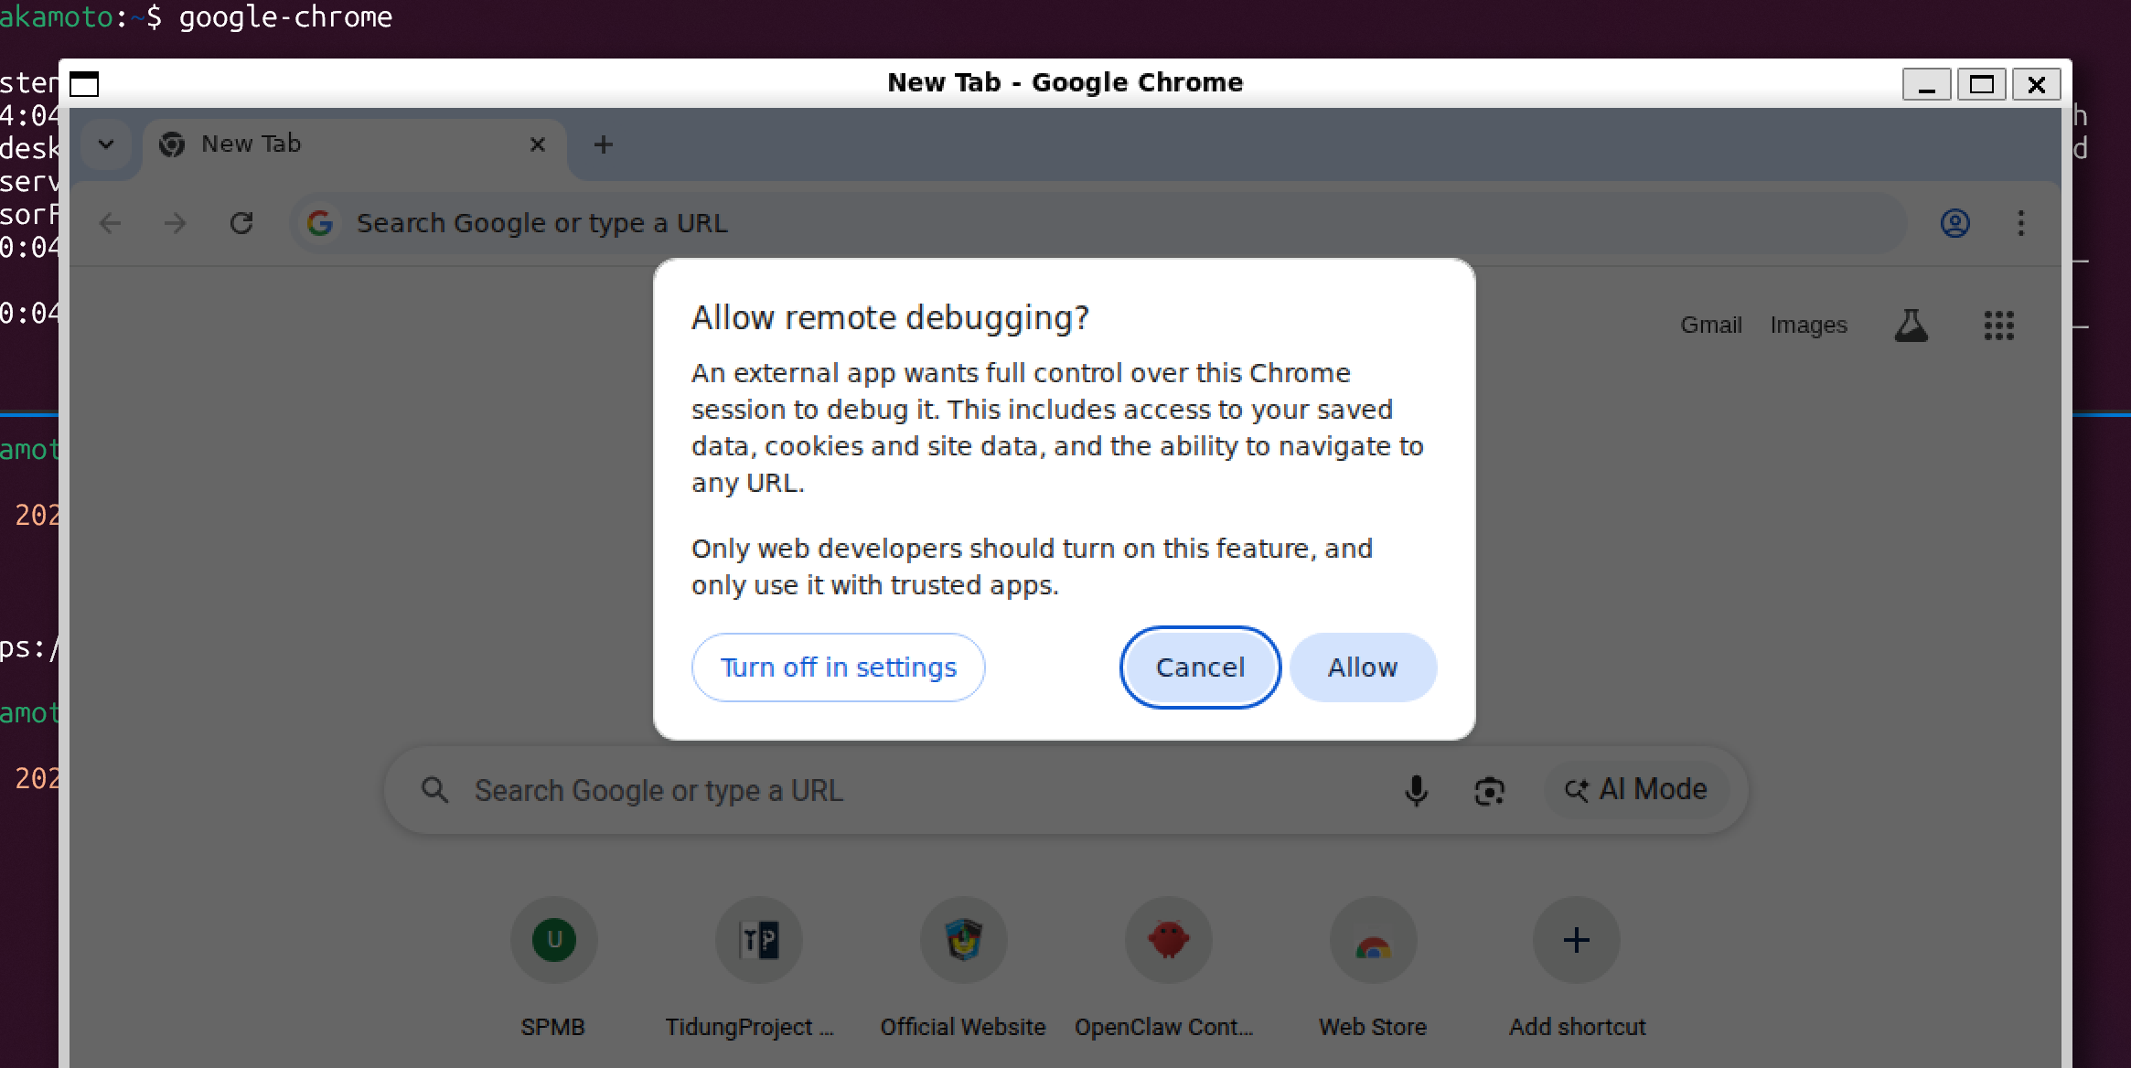The image size is (2131, 1068).
Task: Click the Google G icon in omnibox
Action: pos(320,223)
